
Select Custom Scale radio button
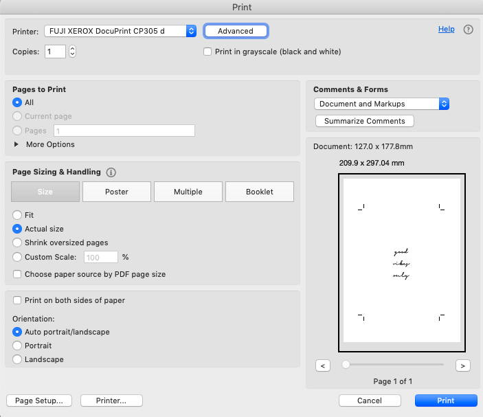click(17, 257)
